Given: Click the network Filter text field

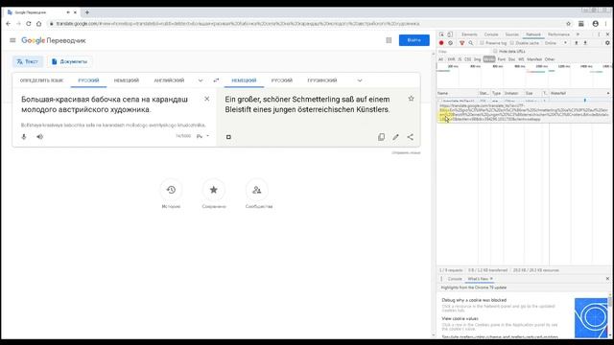Looking at the screenshot, I should 463,51.
